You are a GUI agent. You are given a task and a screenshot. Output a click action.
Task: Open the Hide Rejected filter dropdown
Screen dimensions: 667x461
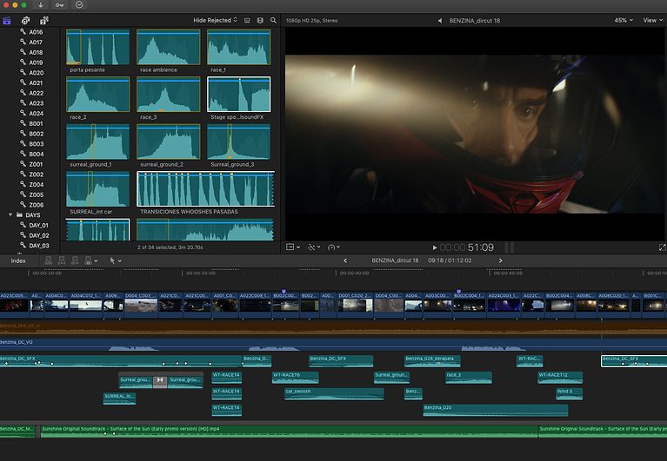[x=216, y=20]
